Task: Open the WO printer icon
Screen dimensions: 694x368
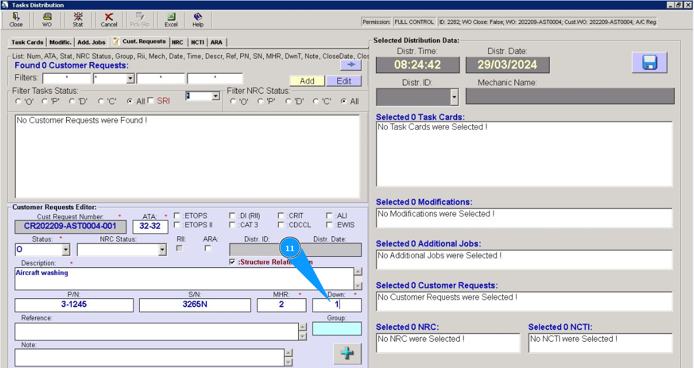Action: click(47, 20)
